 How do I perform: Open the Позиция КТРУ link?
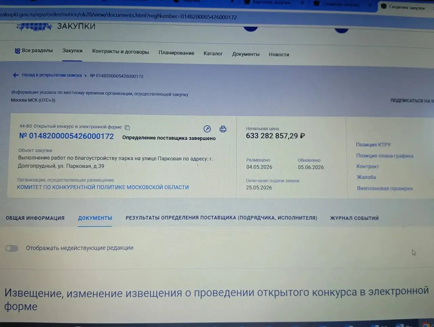point(373,145)
